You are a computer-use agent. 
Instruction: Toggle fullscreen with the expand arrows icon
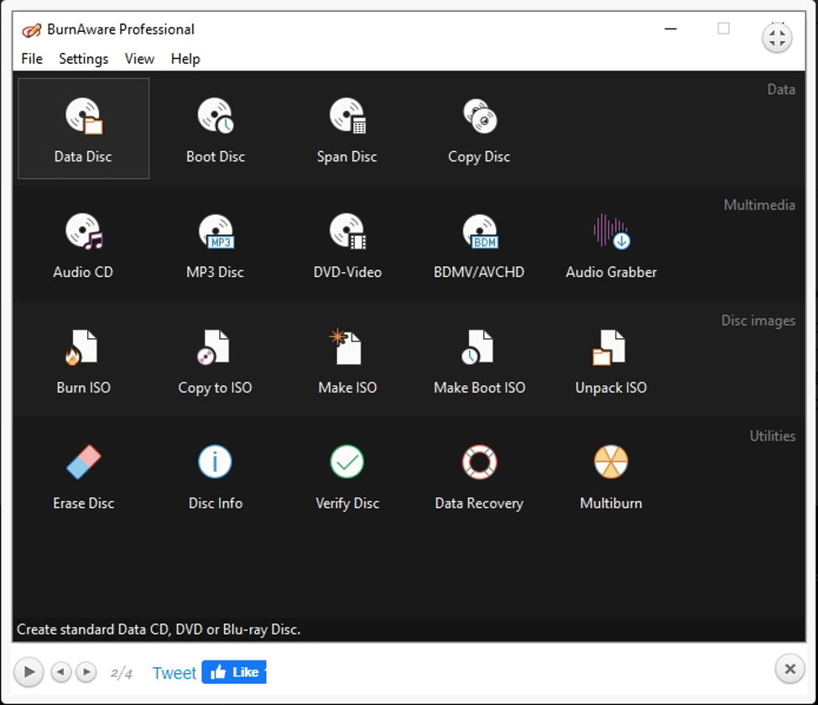(x=777, y=38)
